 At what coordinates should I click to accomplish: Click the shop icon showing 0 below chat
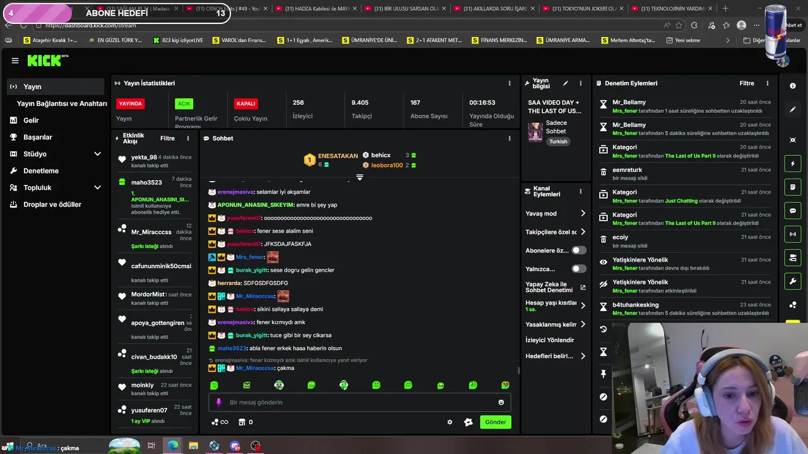point(246,422)
